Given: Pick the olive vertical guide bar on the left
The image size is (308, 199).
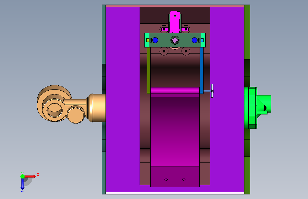Looking at the screenshot, I should [x=149, y=70].
